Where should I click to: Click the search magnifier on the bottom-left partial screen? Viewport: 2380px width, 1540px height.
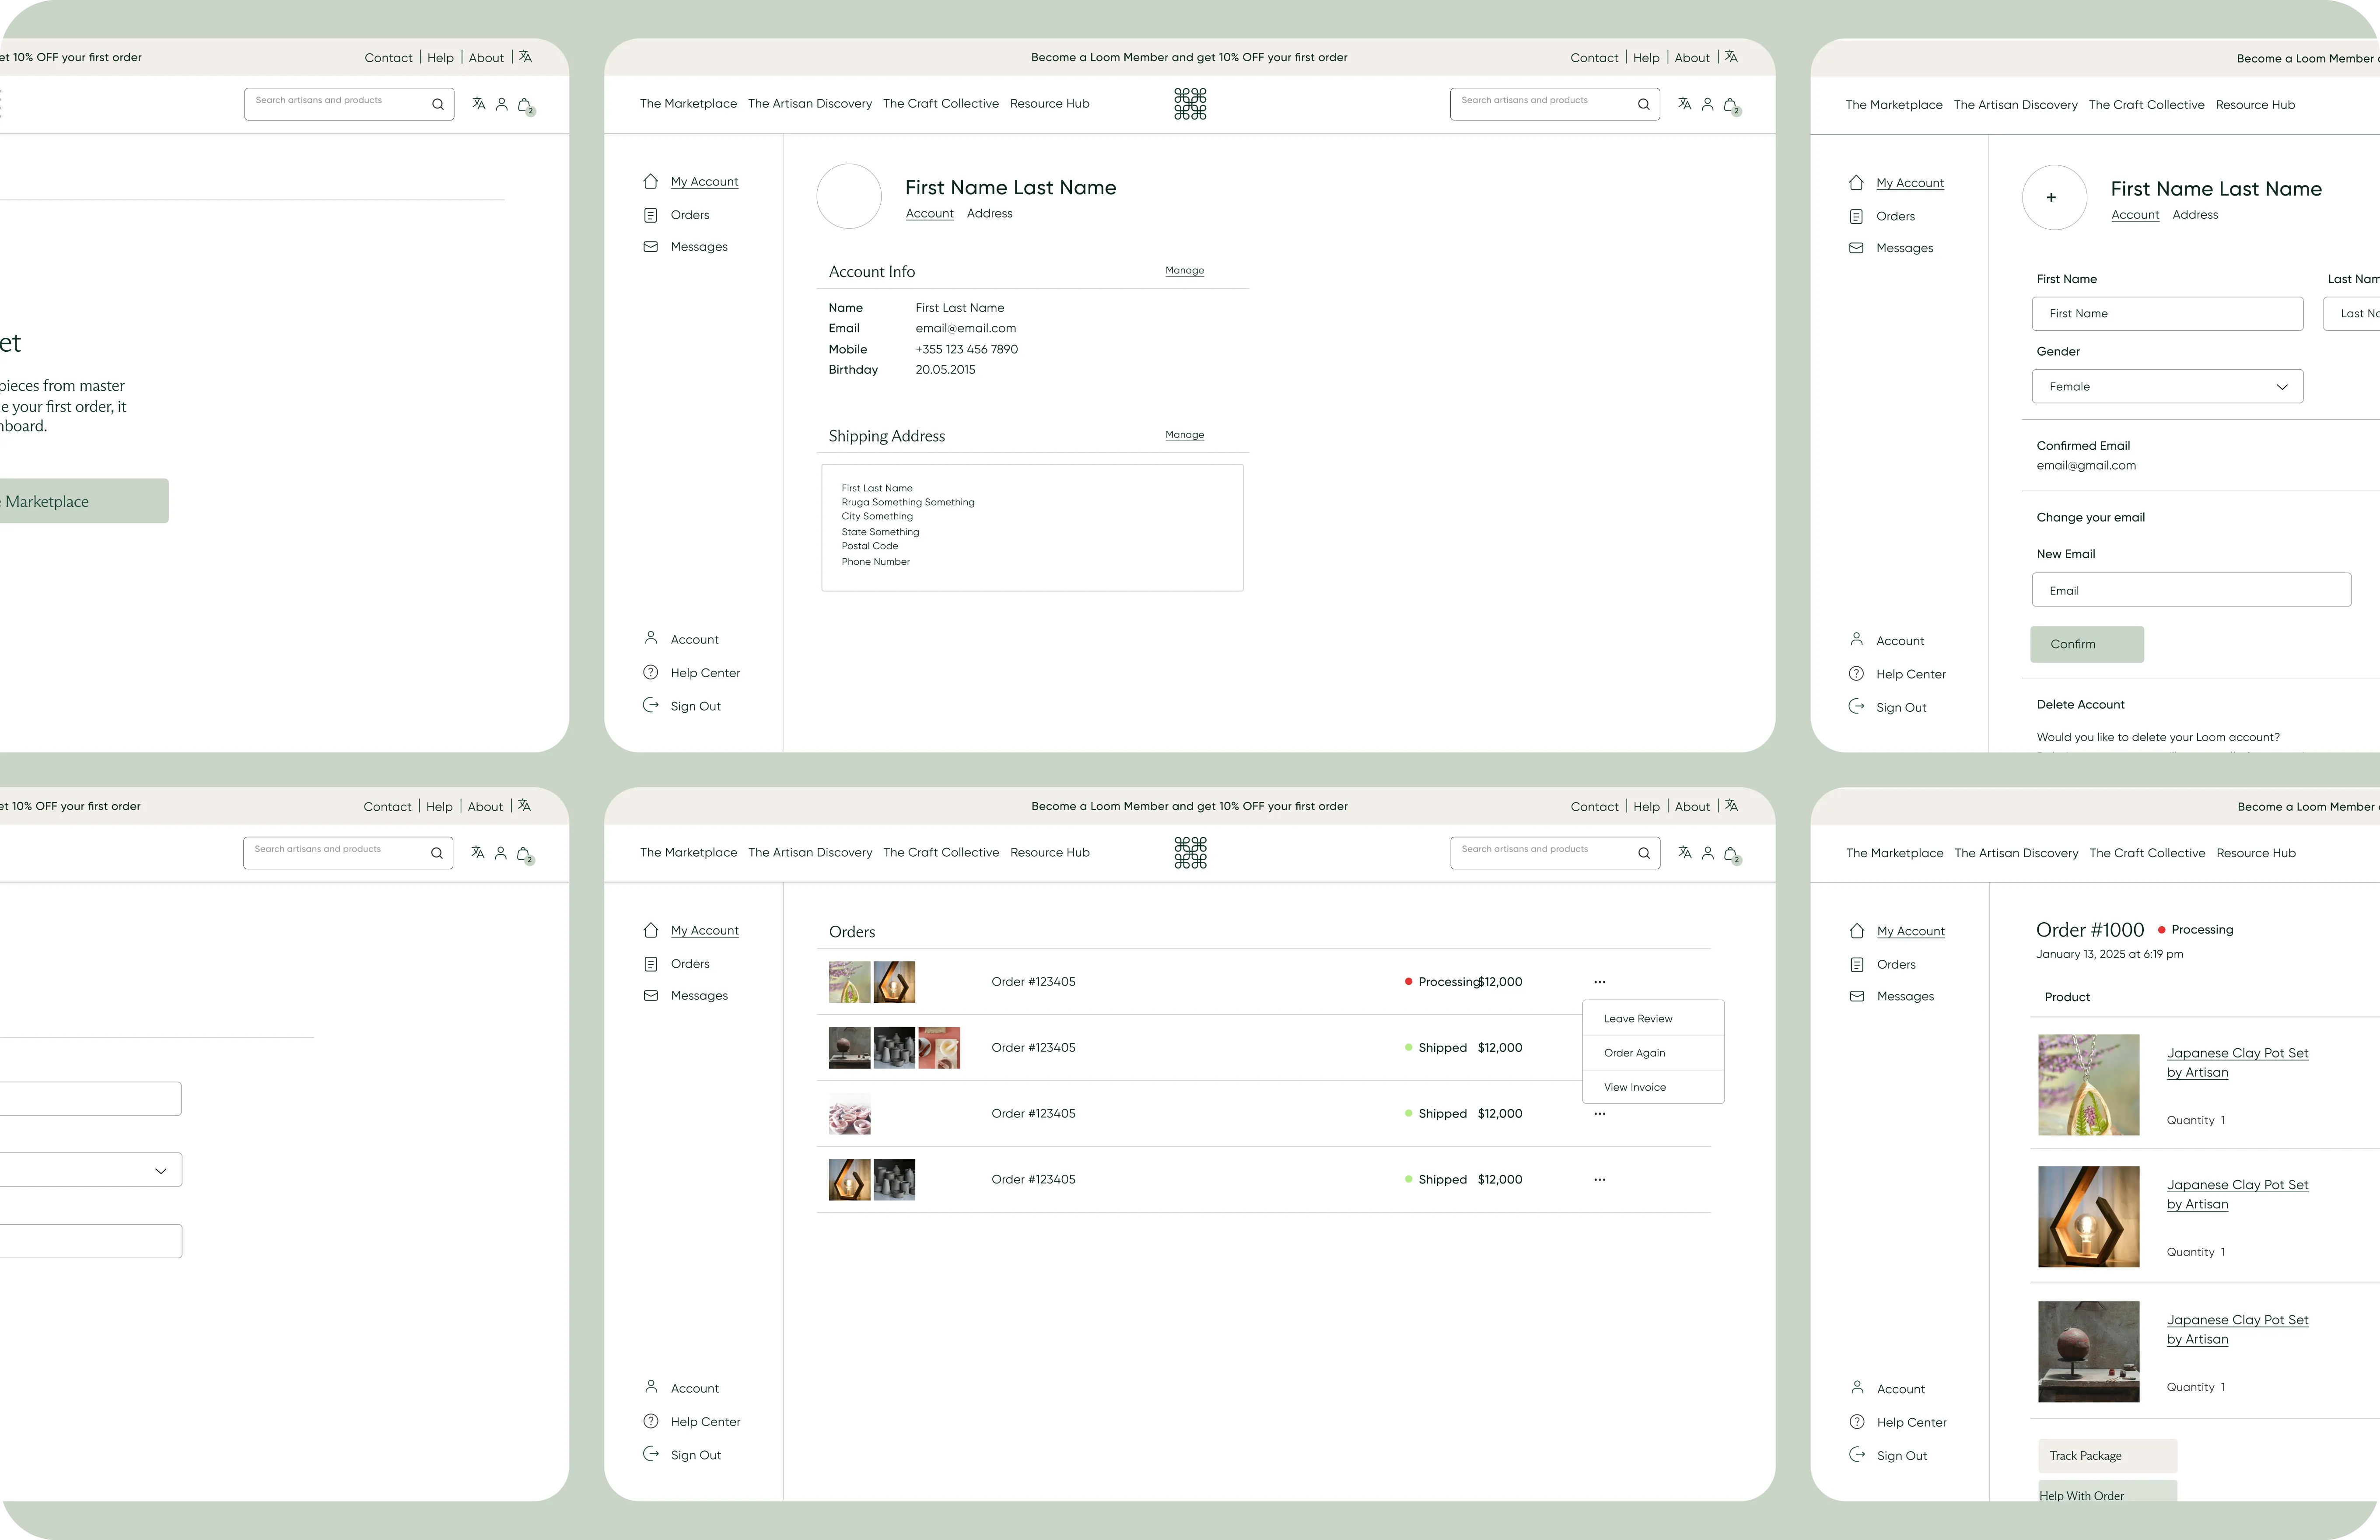point(436,853)
